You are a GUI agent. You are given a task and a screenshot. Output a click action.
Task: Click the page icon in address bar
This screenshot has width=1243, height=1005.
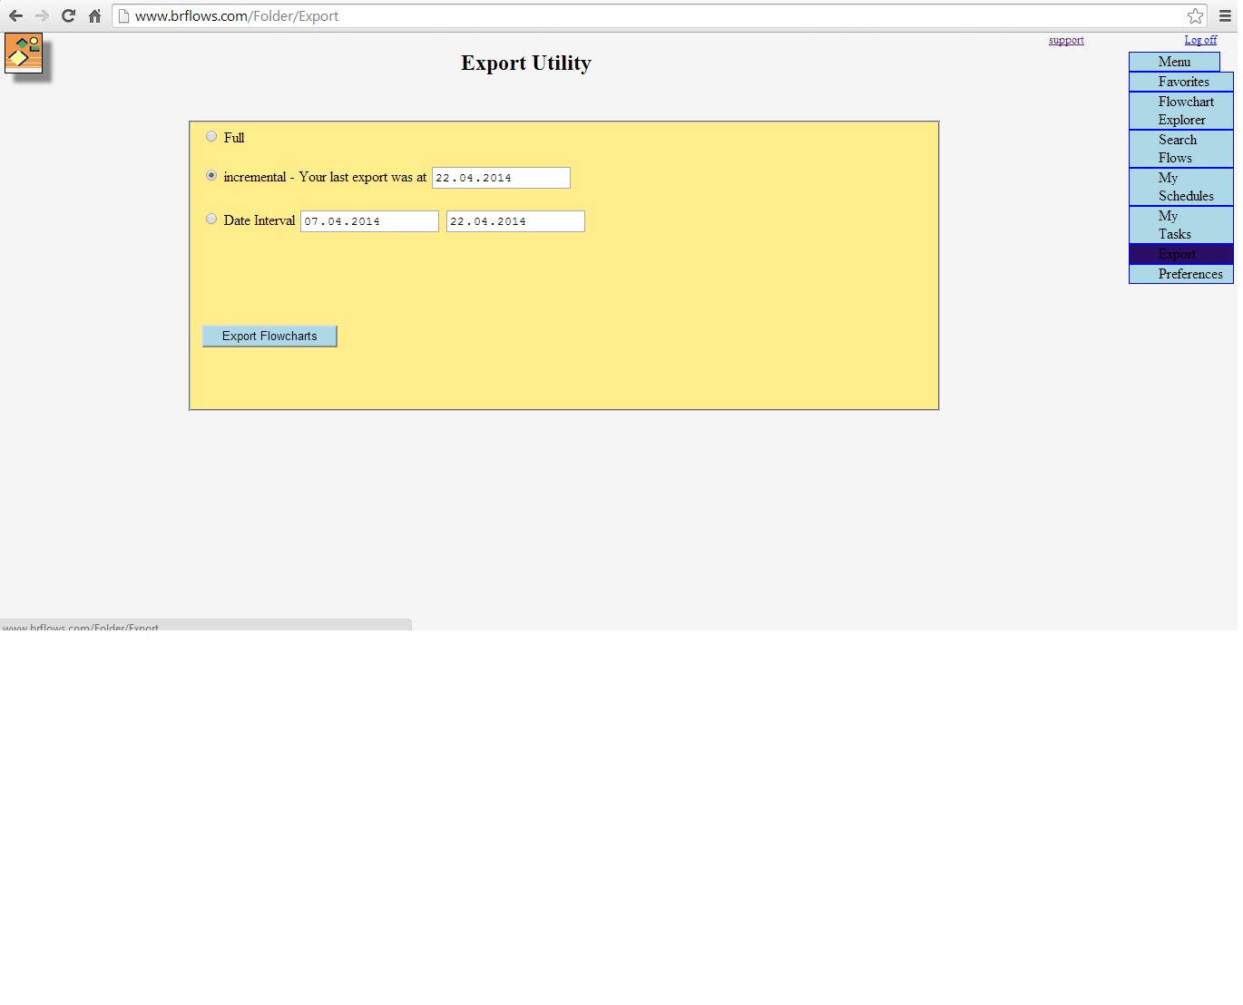pyautogui.click(x=124, y=15)
